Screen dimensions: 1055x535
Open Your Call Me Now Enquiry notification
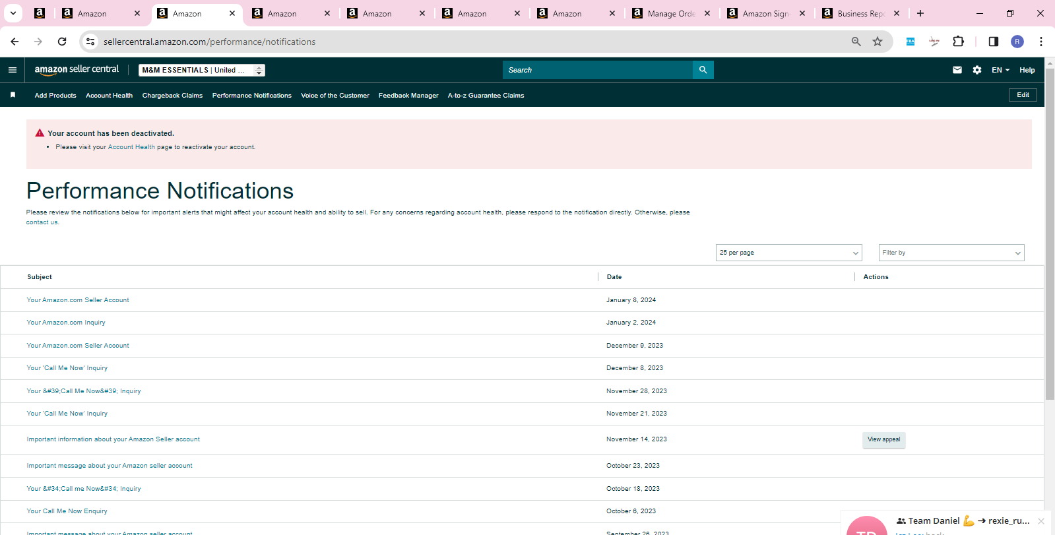tap(67, 511)
